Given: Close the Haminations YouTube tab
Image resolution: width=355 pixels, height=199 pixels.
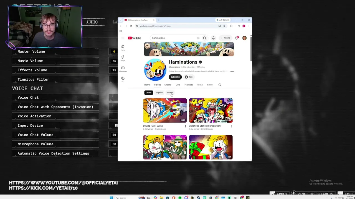Looking at the screenshot, I should pos(154,20).
